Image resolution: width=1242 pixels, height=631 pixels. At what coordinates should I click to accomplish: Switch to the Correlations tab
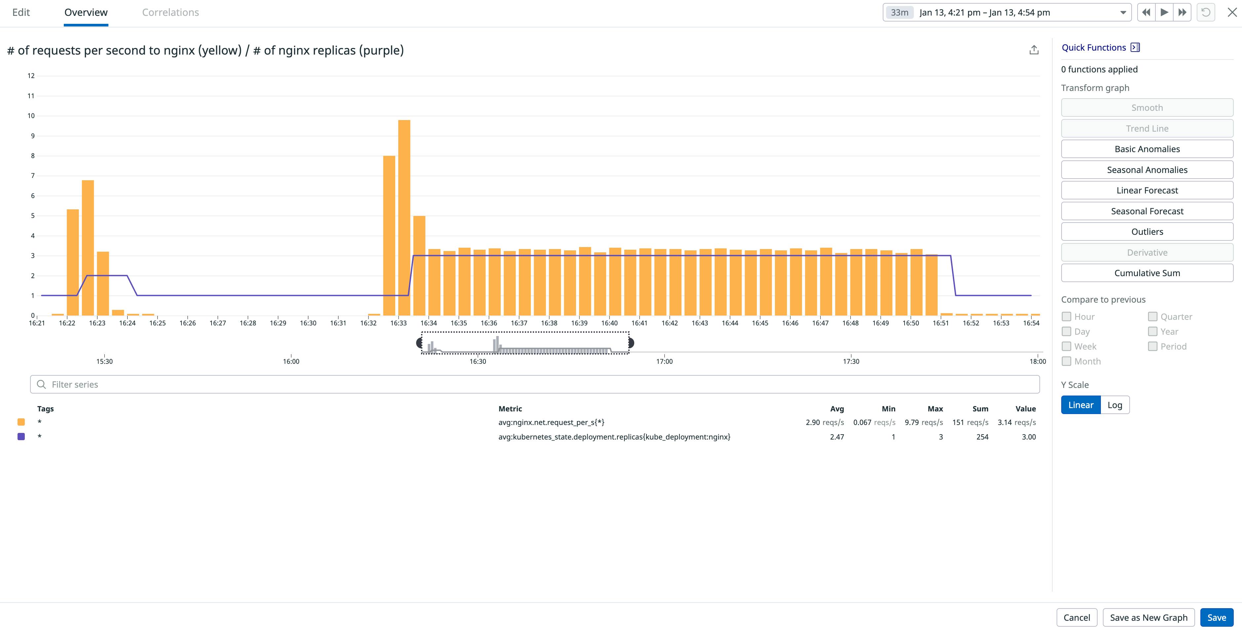coord(170,12)
